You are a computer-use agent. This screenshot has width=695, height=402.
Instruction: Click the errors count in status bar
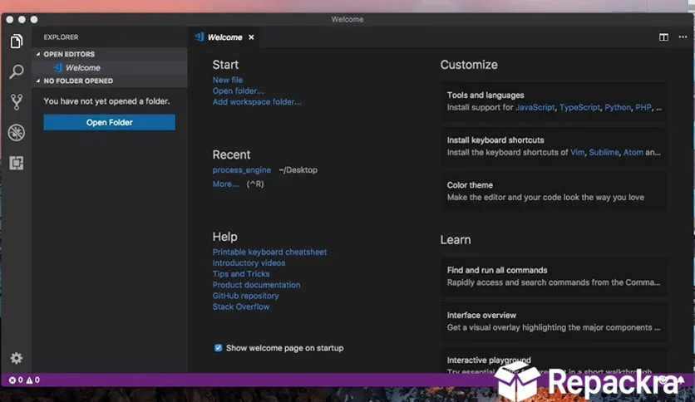tap(16, 380)
